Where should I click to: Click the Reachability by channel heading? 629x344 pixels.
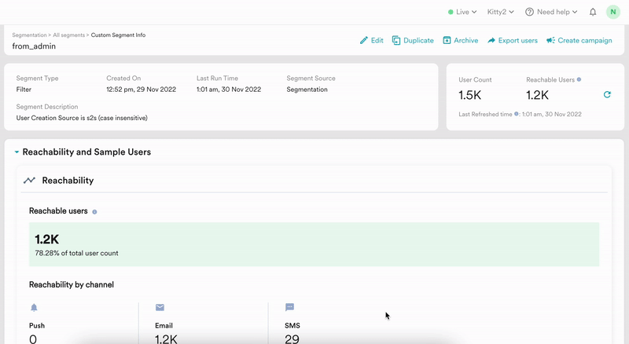click(x=72, y=284)
